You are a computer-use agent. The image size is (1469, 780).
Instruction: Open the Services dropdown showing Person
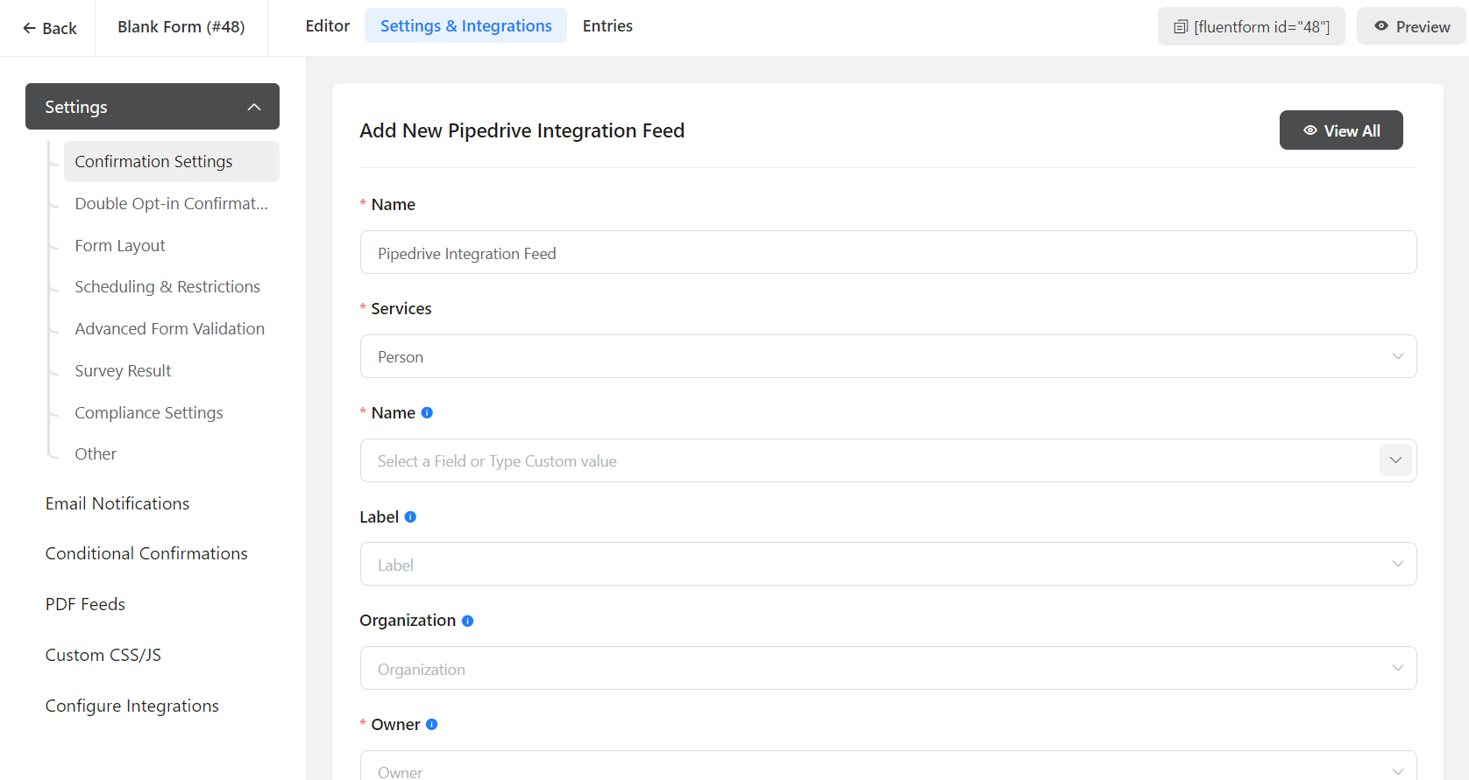pyautogui.click(x=888, y=356)
